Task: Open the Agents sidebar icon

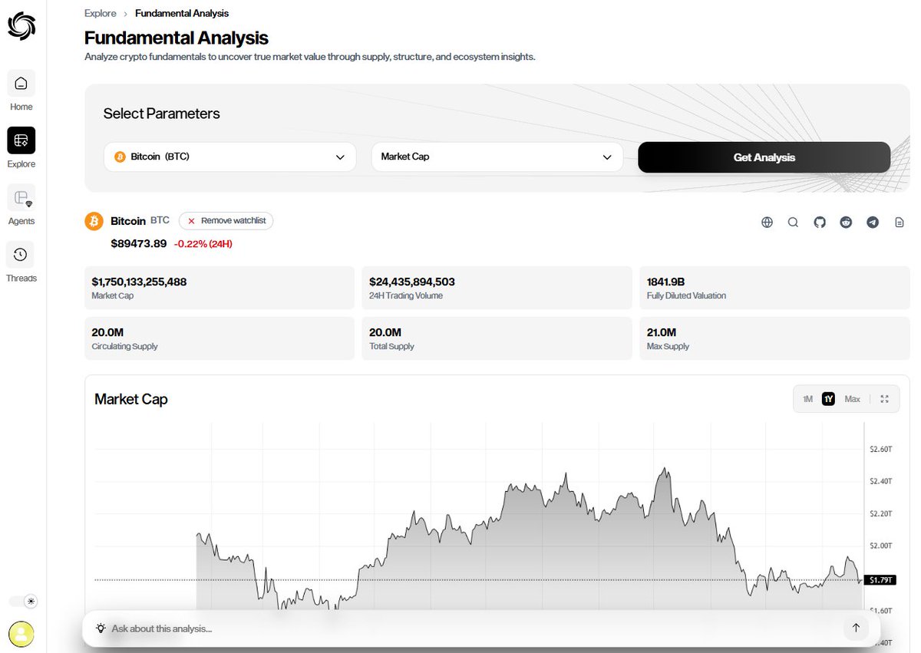Action: [21, 198]
